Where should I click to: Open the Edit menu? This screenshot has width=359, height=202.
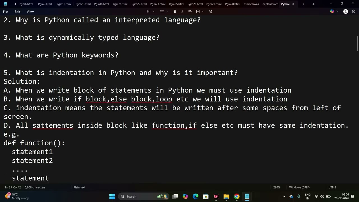pos(17,12)
